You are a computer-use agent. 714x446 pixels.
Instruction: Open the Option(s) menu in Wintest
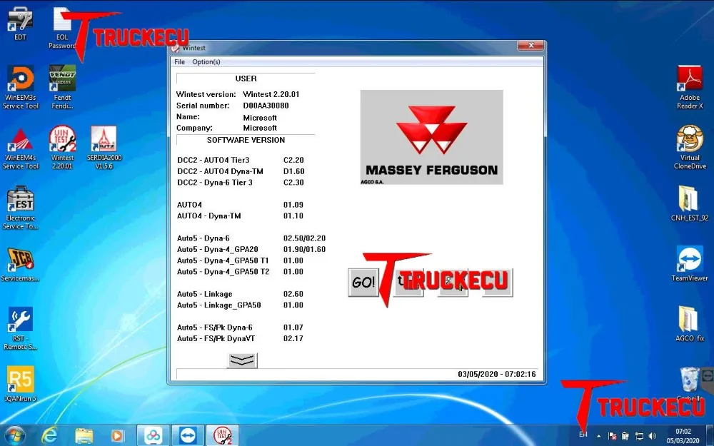[x=206, y=62]
